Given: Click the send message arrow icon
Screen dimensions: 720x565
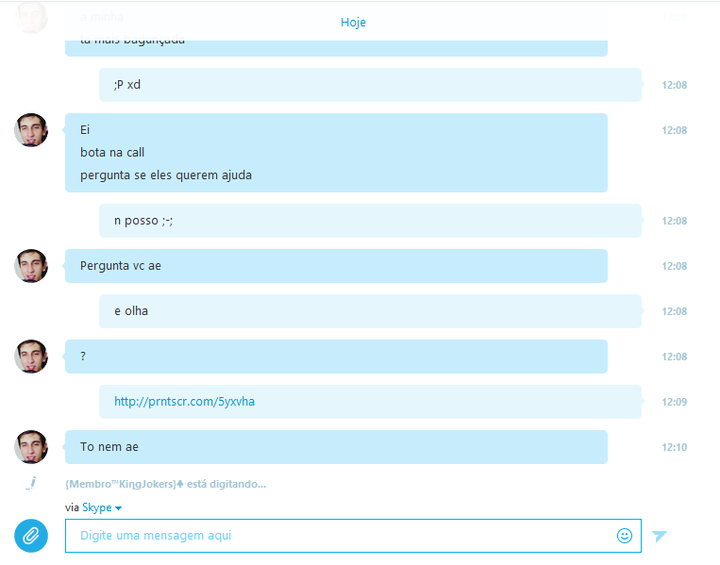Looking at the screenshot, I should 660,536.
